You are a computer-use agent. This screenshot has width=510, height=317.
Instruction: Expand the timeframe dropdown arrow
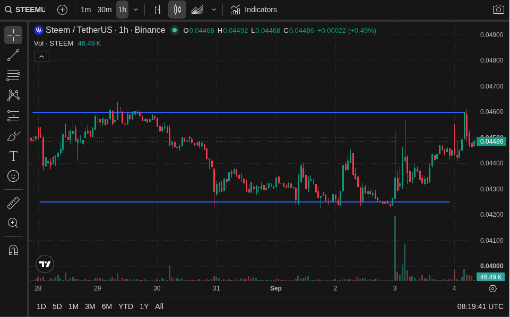coord(136,10)
